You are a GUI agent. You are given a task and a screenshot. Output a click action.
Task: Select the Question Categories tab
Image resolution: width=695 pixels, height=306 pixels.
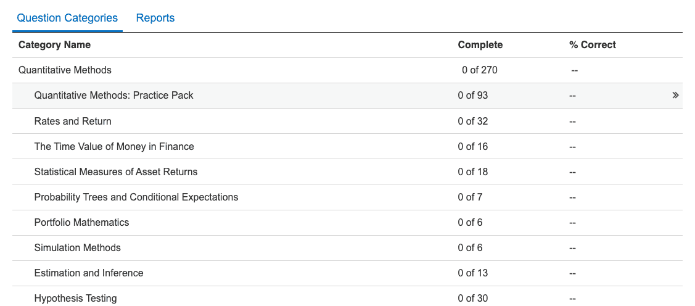click(67, 18)
